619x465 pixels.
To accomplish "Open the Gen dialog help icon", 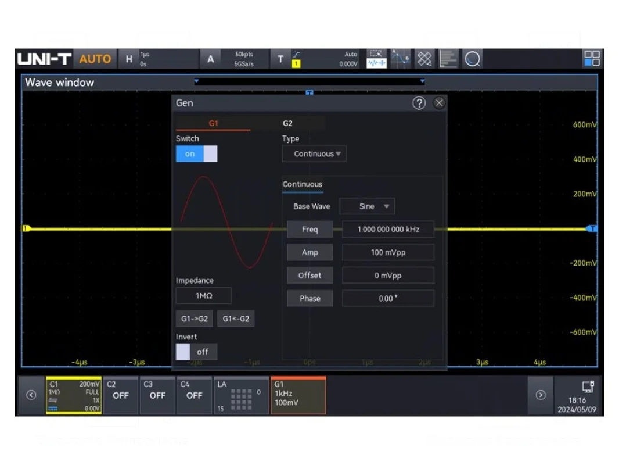I will pos(419,103).
